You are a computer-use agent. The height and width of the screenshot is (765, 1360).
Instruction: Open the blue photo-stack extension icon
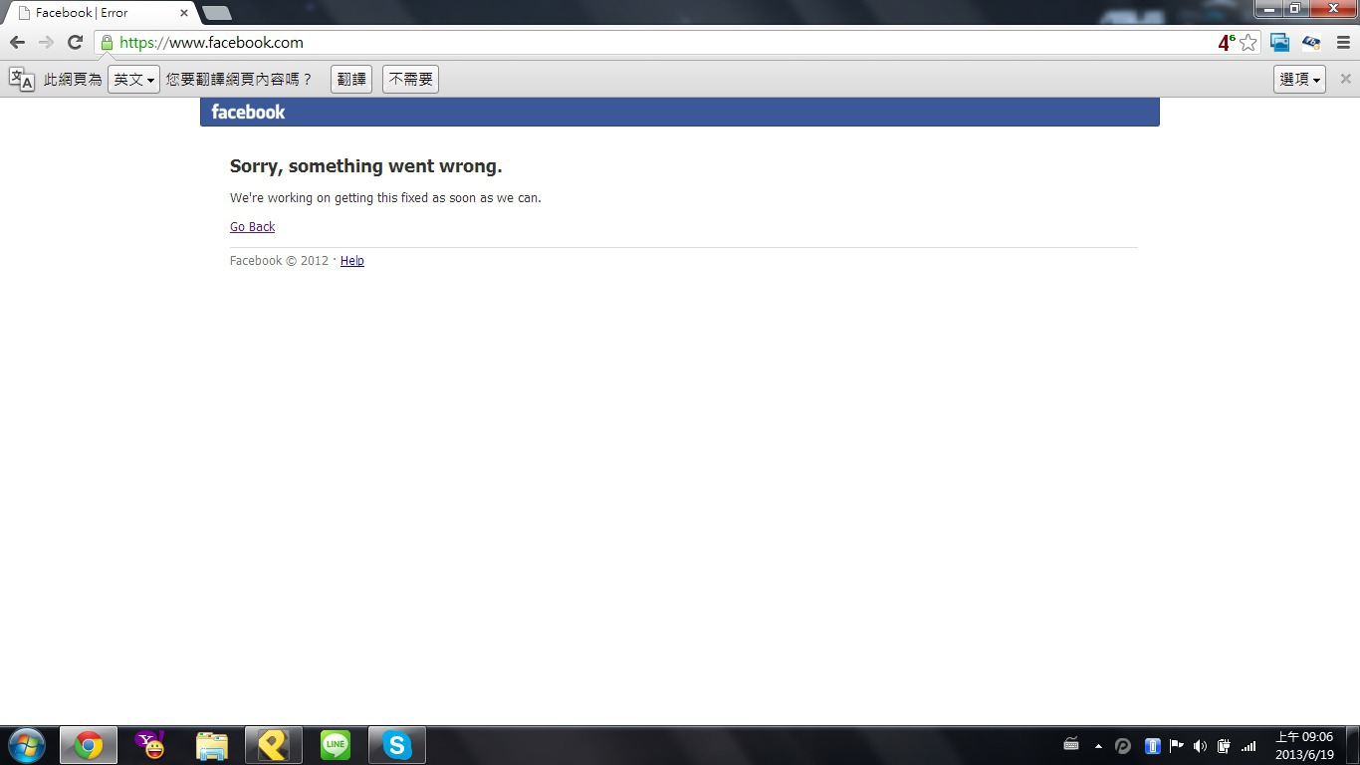tap(1280, 43)
